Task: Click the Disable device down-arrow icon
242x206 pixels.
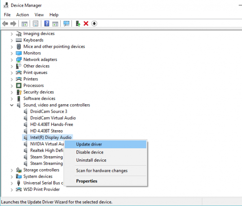Action: pyautogui.click(x=94, y=24)
